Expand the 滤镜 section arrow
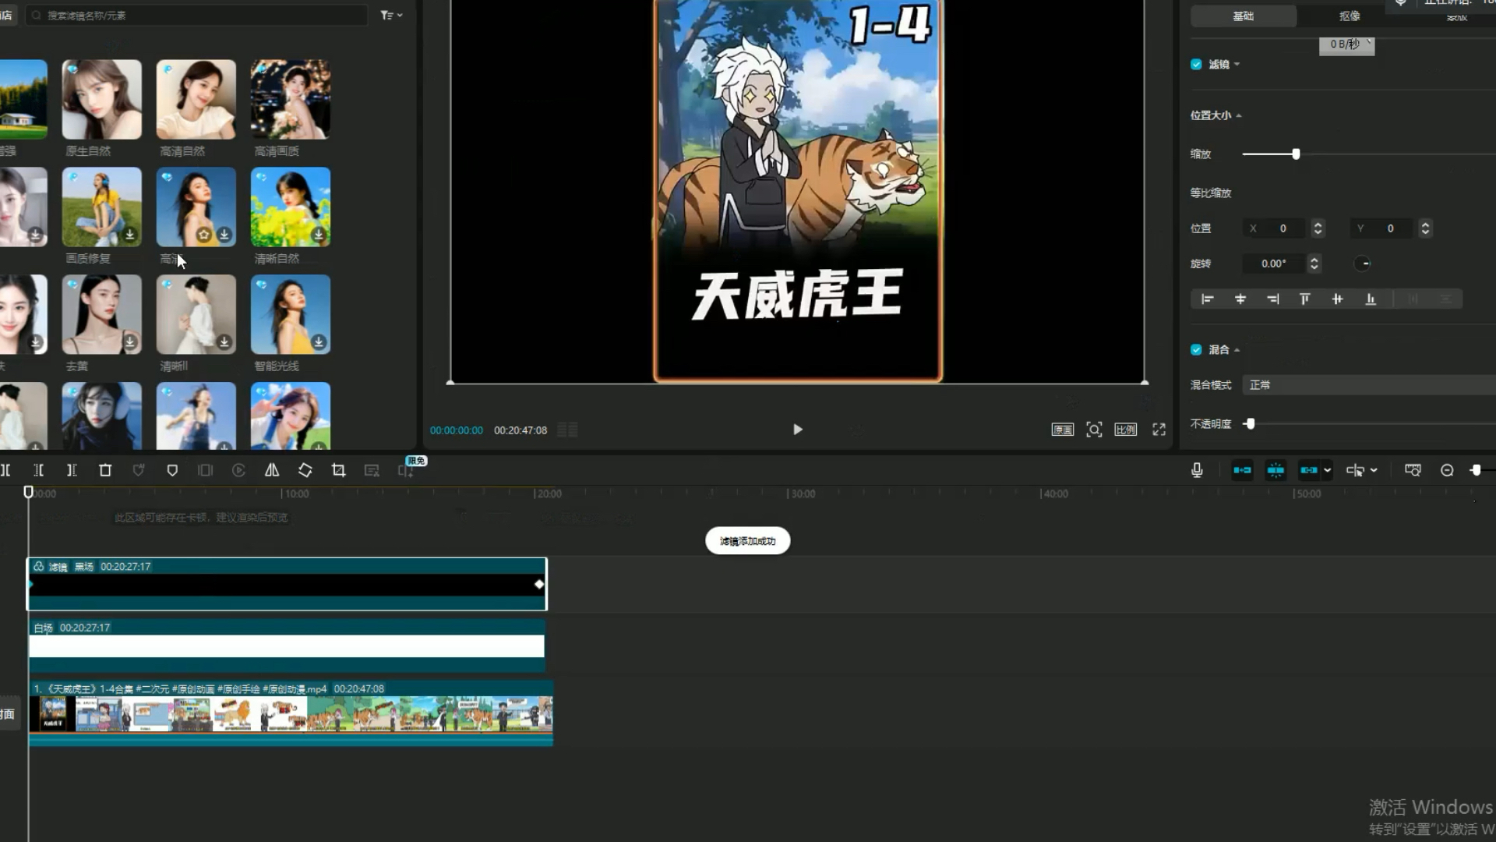The width and height of the screenshot is (1496, 842). [x=1237, y=65]
